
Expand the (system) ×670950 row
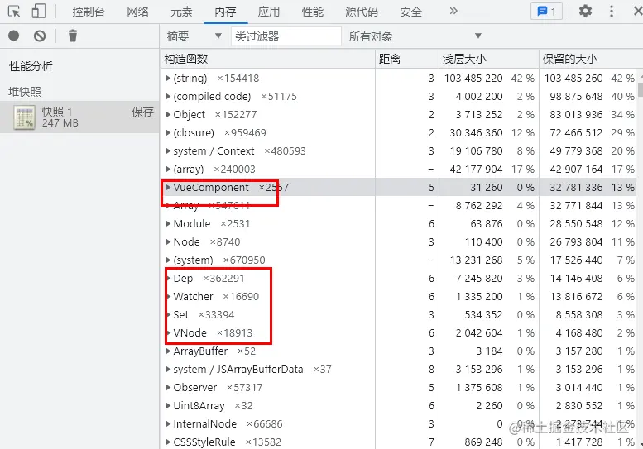[x=168, y=260]
